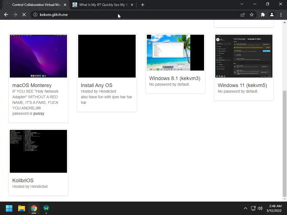Close the Control Collaborative Virtual Machines tab
287x215 pixels.
(65, 5)
